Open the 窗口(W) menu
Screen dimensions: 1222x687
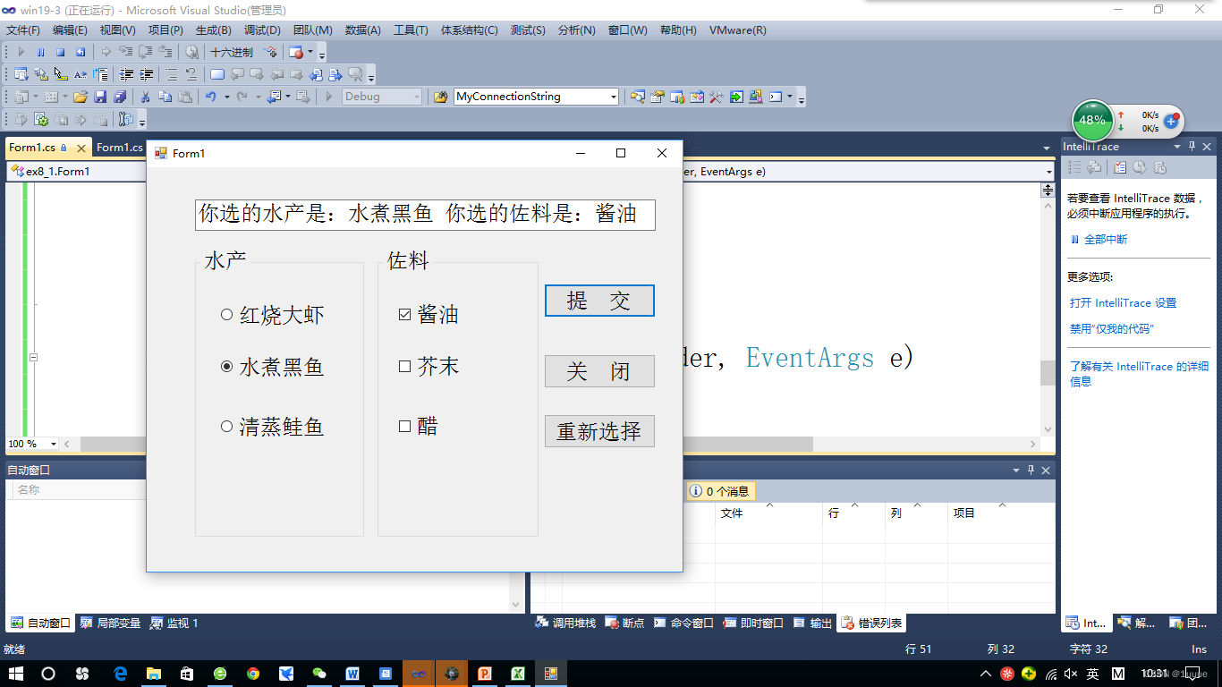pos(627,30)
